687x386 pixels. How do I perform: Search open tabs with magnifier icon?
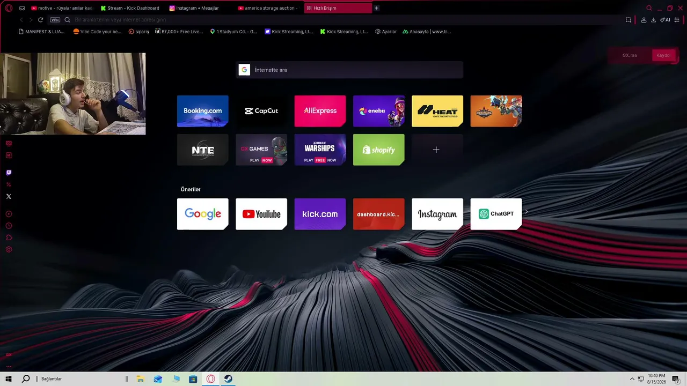649,8
